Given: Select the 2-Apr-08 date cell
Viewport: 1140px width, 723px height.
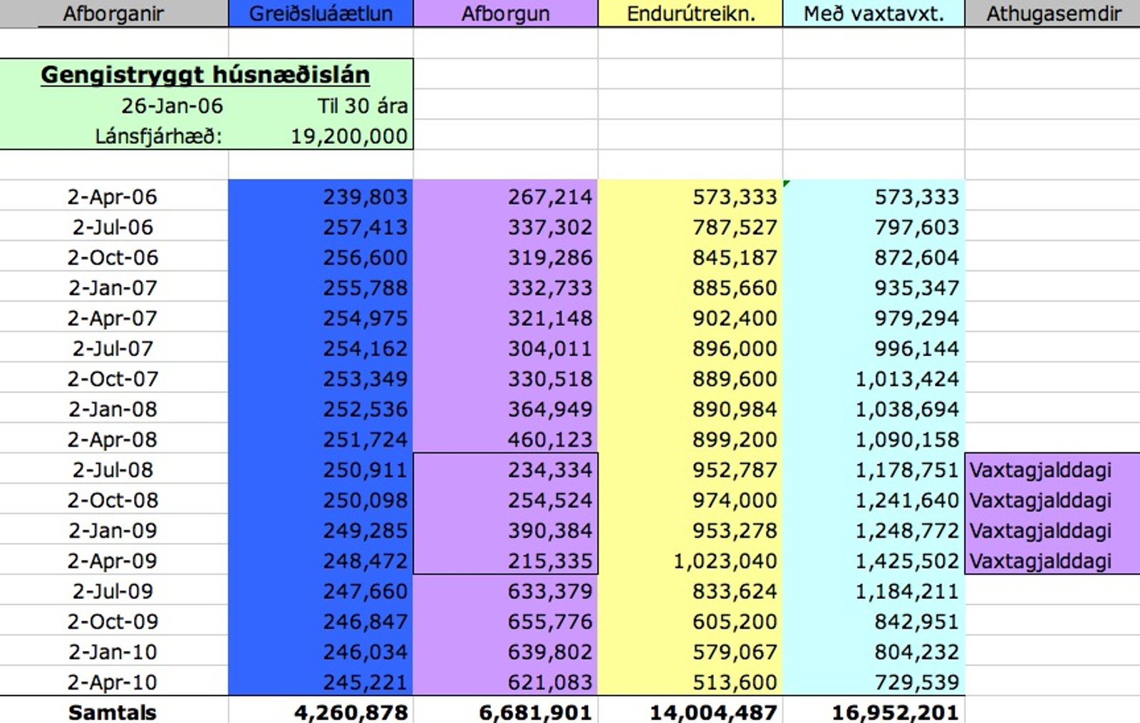Looking at the screenshot, I should (114, 439).
